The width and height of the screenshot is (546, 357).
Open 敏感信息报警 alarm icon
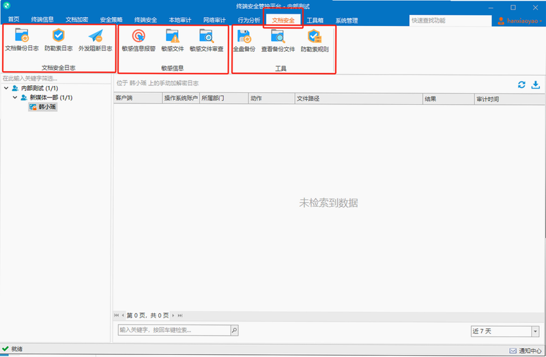point(139,36)
